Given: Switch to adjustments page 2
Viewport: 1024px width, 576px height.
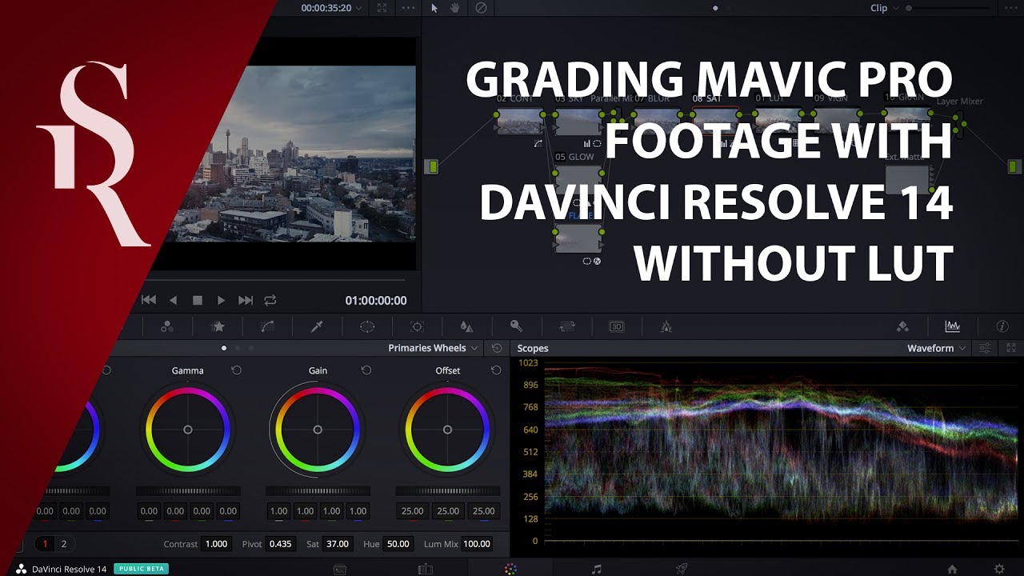Looking at the screenshot, I should tap(64, 544).
